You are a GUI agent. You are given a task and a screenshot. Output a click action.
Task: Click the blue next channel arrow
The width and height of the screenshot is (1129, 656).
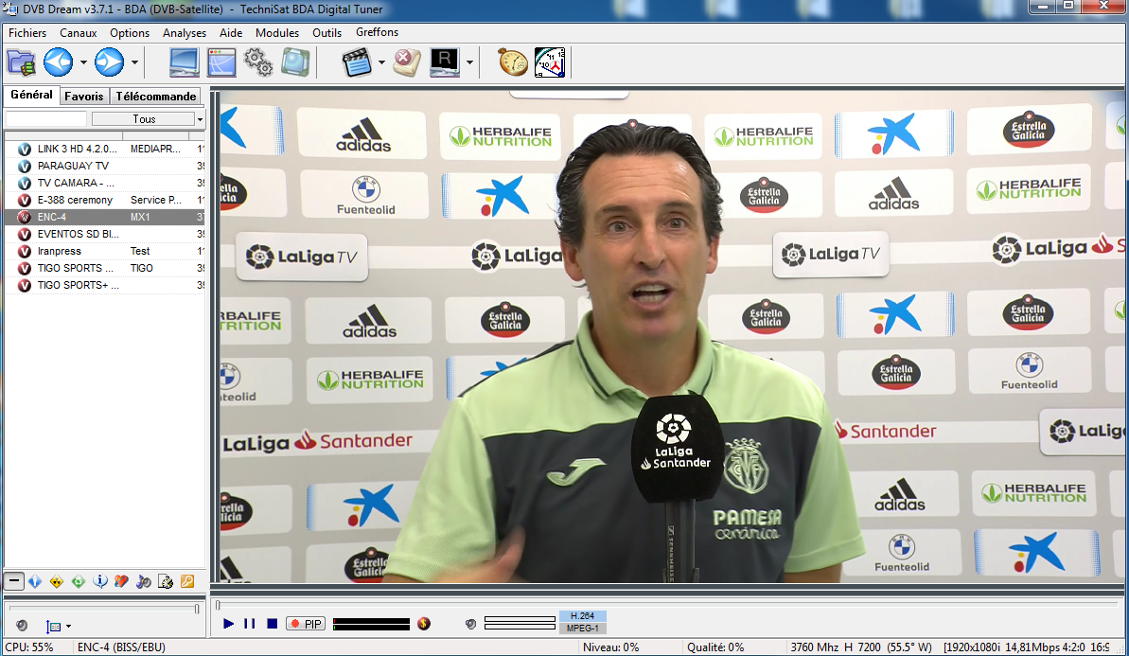click(110, 62)
